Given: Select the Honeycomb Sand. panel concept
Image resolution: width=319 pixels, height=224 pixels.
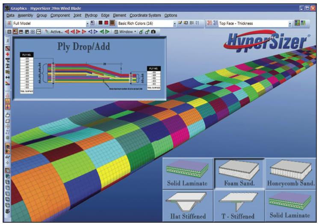Looking at the screenshot, I should coord(291,173).
